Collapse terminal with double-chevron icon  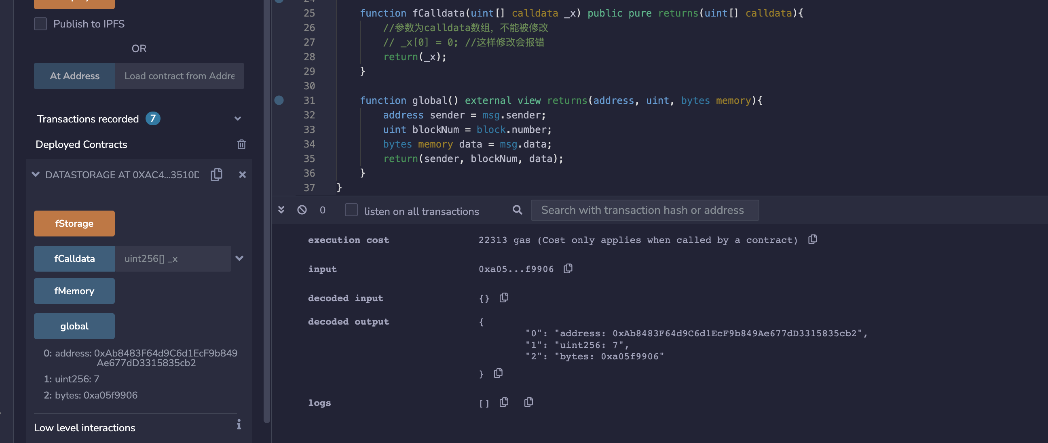(x=281, y=210)
